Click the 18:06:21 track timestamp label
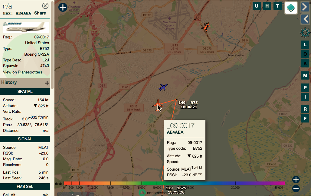 tap(189, 107)
